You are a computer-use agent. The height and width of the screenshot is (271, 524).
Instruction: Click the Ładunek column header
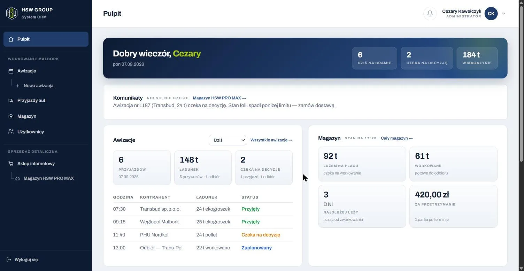pos(207,197)
